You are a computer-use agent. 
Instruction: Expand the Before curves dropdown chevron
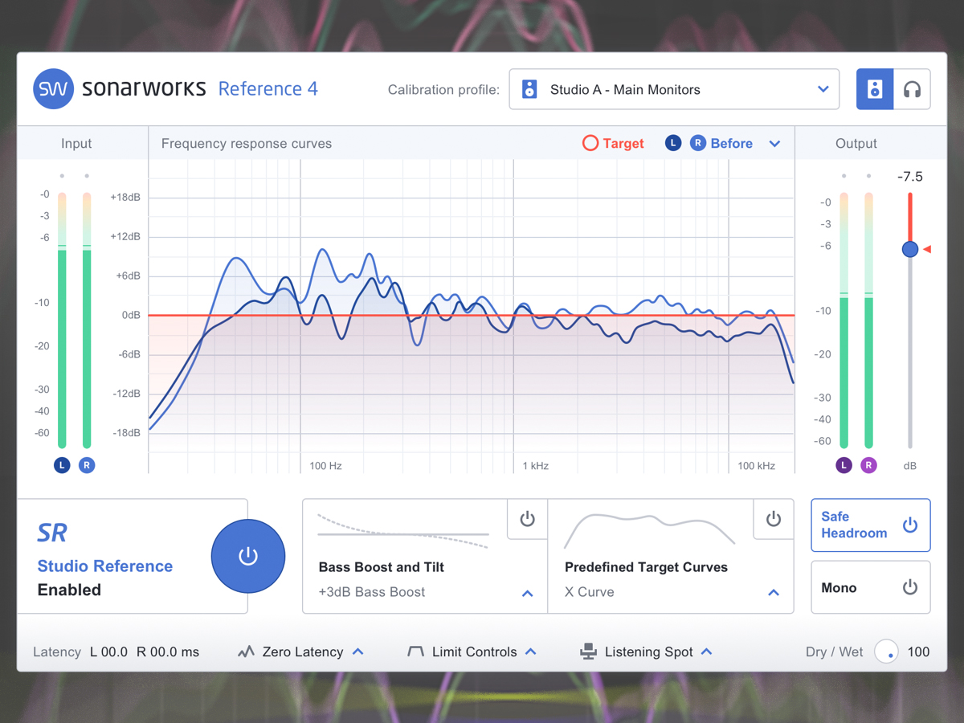click(x=774, y=144)
